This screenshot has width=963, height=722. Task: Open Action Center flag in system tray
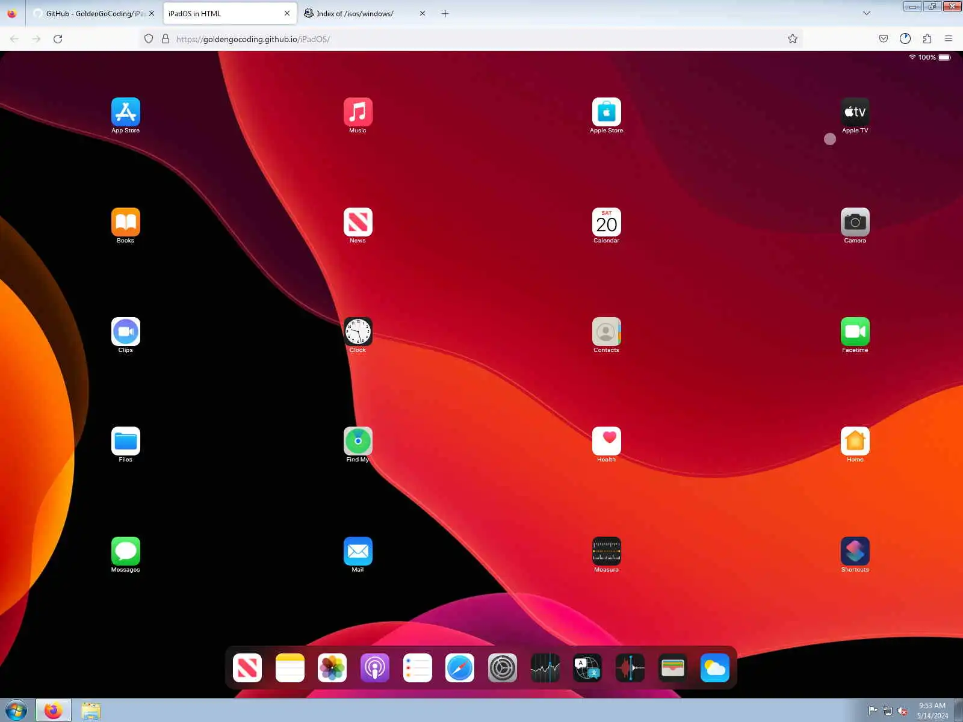(873, 711)
